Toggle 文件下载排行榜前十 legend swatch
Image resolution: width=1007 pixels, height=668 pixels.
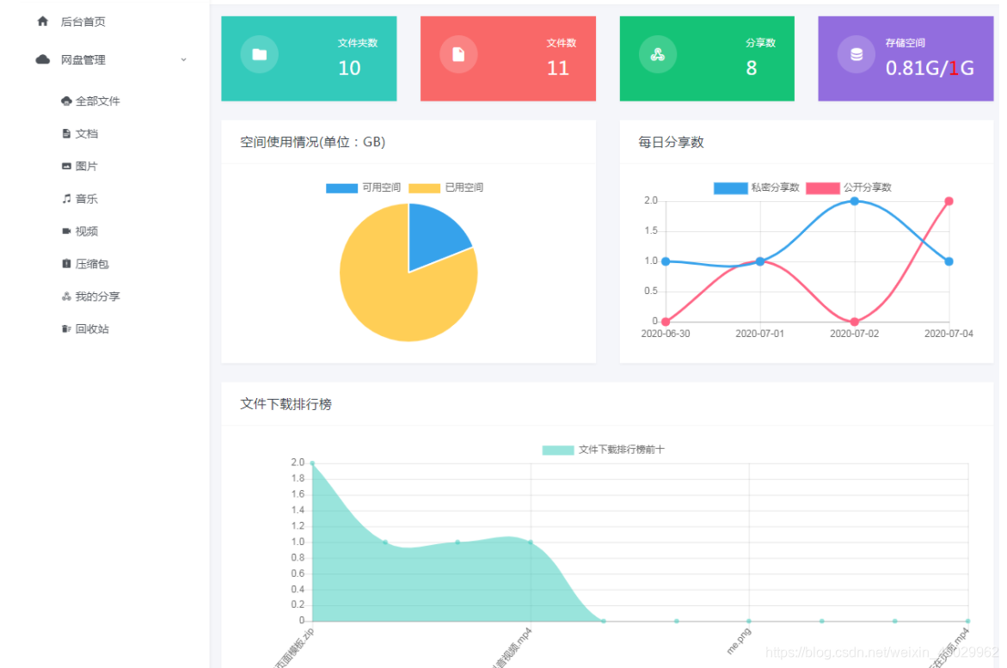click(x=558, y=450)
